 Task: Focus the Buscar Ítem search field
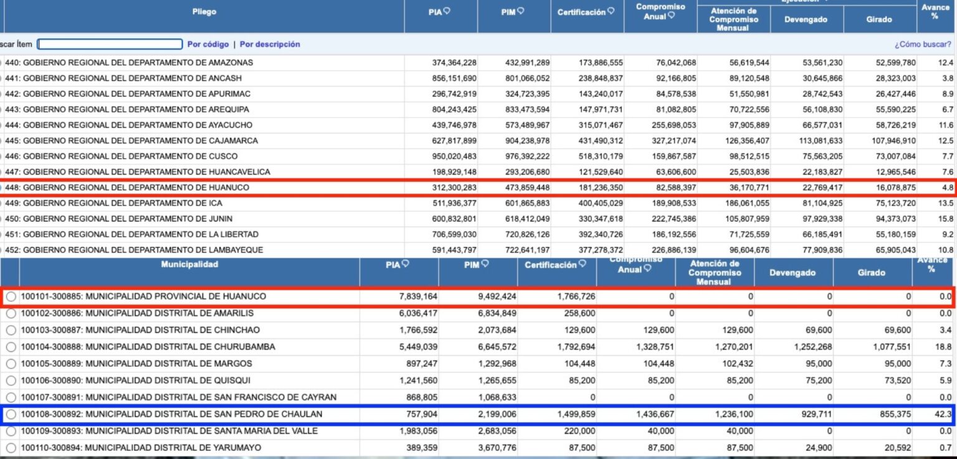110,44
